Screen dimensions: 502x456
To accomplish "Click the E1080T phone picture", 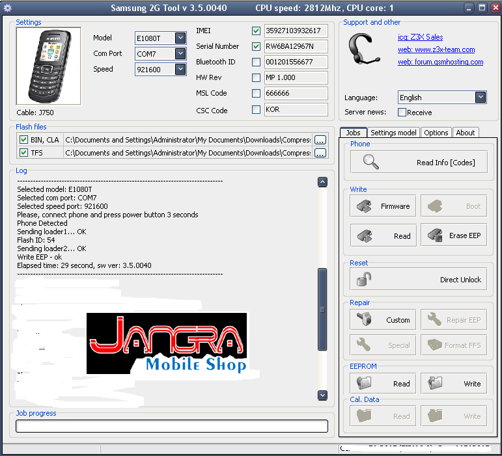I will 49,66.
